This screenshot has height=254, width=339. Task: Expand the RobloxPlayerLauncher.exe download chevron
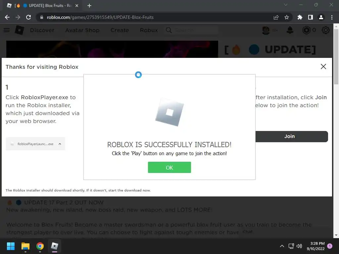[60, 144]
